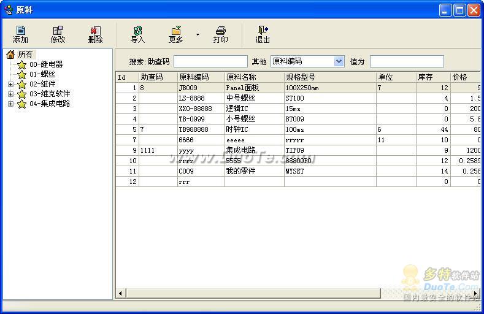Click the star icon of 00-继电器
The height and width of the screenshot is (314, 484).
(21, 64)
